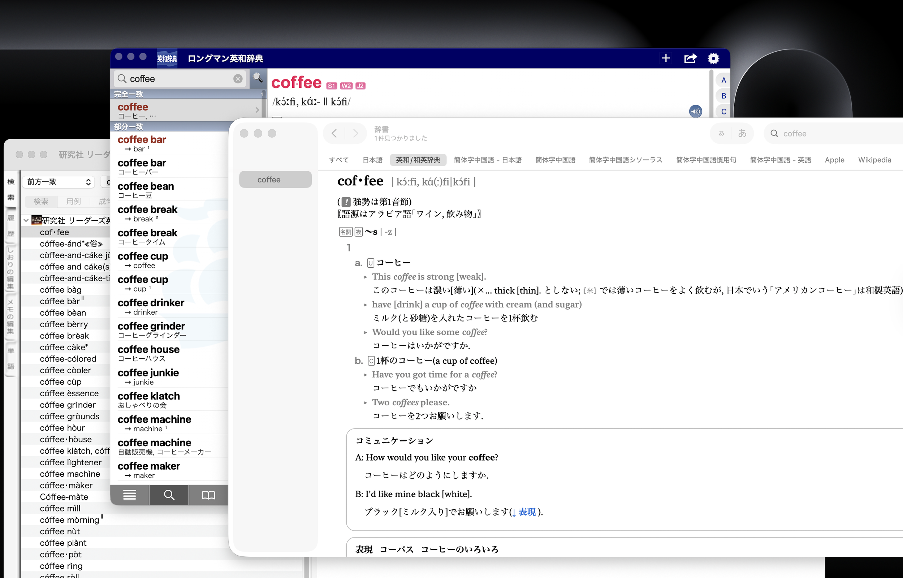The image size is (903, 578).
Task: Click the share icon in Longman toolbar
Action: (690, 58)
